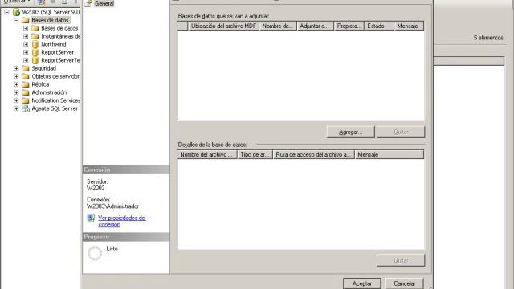The image size is (514, 289).
Task: Click the Tipo de ar... column header
Action: click(x=255, y=154)
